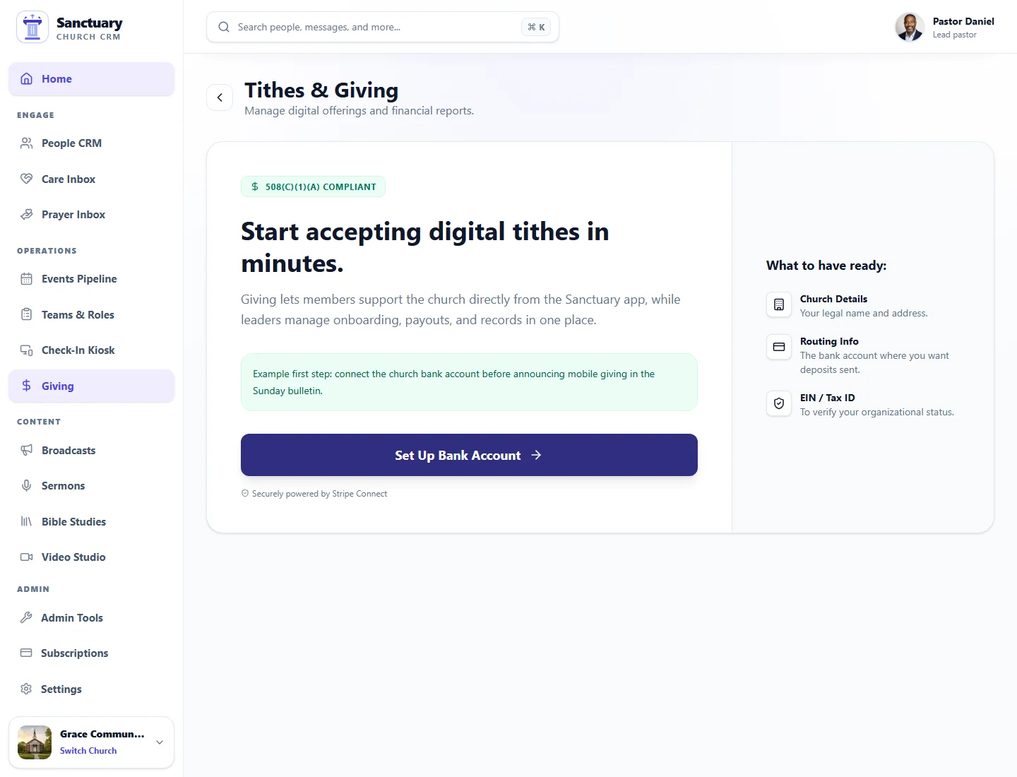Click the ⌘ K shortcut badge
1017x777 pixels.
(536, 27)
